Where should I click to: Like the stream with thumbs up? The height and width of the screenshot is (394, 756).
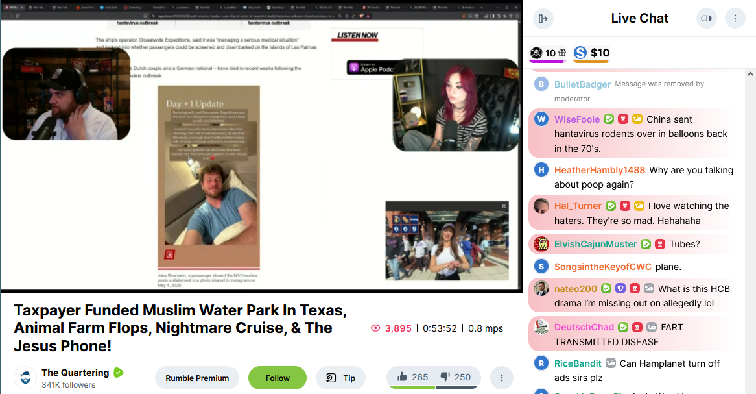tap(411, 377)
